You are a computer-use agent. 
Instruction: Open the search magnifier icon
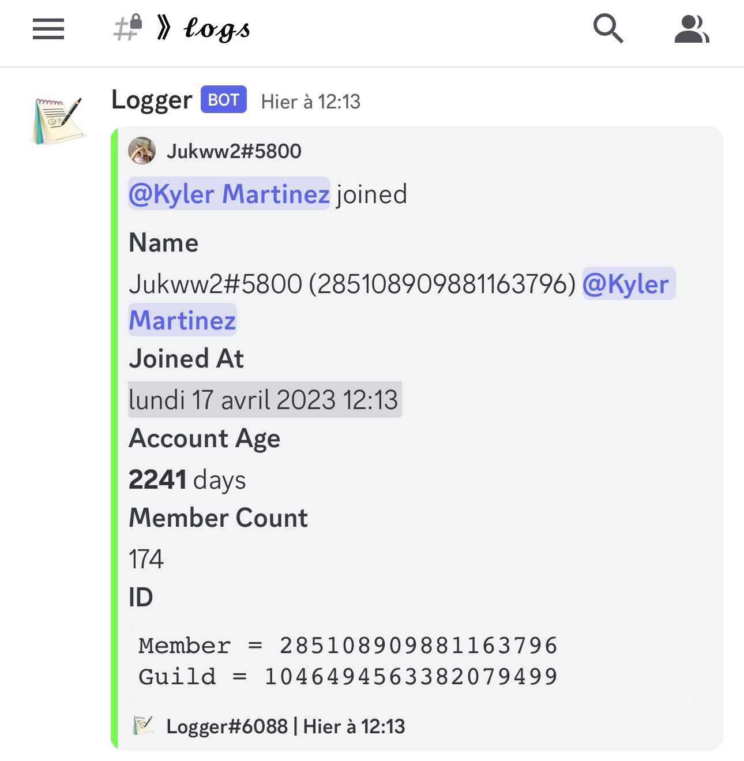[x=608, y=29]
